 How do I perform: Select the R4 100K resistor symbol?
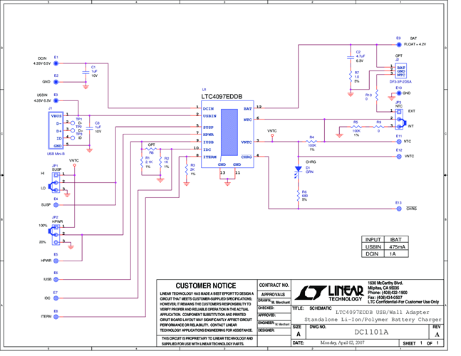[x=311, y=142]
